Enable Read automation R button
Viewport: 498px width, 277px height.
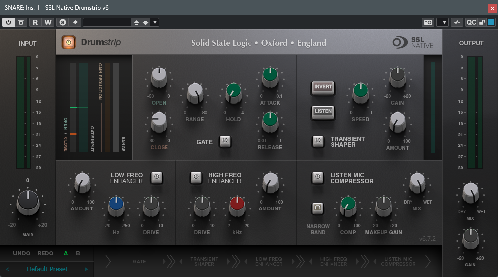[x=35, y=22]
